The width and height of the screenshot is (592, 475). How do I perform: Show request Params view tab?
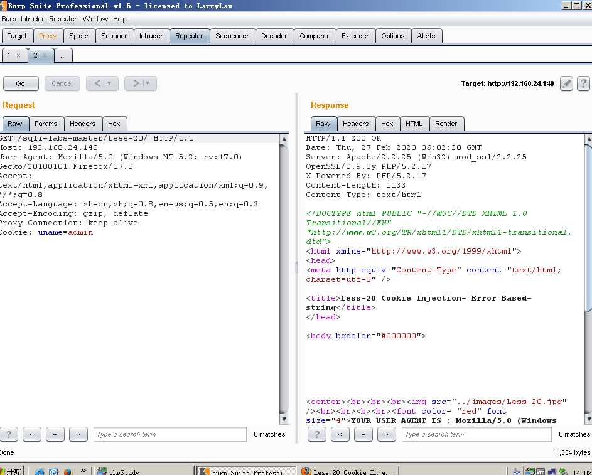(x=46, y=124)
